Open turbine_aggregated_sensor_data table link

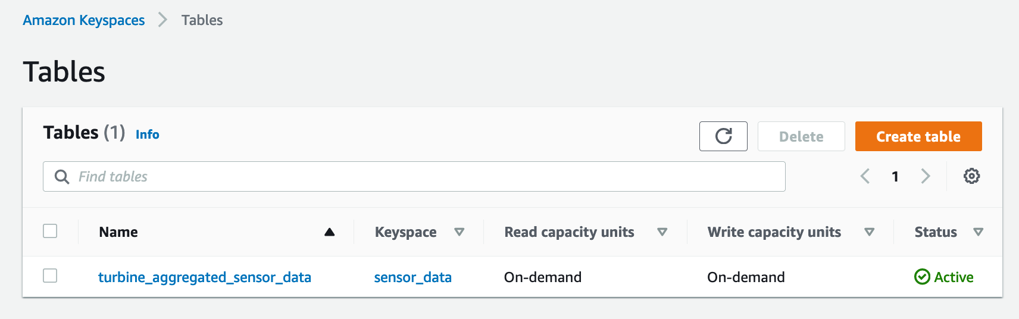[205, 277]
